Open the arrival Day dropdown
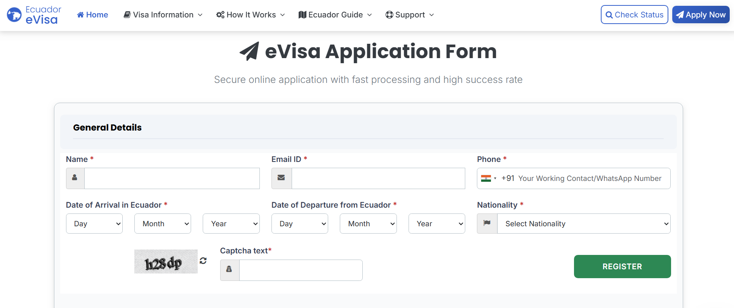 point(94,224)
